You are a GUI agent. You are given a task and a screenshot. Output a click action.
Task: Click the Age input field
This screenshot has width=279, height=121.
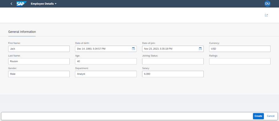pos(106,61)
